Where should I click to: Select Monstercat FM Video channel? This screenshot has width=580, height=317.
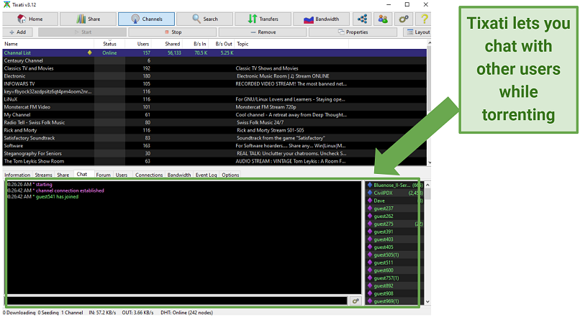coord(214,107)
